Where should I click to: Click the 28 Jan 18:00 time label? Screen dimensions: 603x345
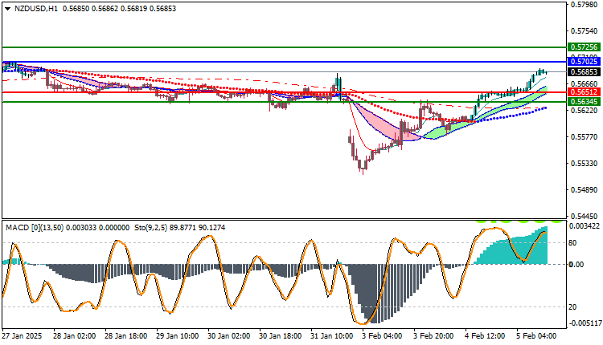125,336
